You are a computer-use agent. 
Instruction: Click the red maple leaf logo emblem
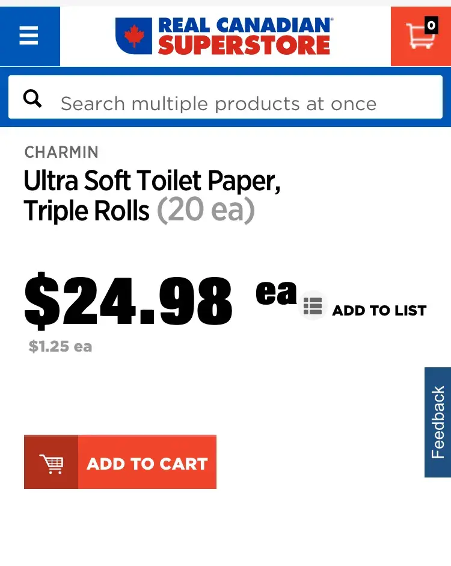(x=133, y=36)
